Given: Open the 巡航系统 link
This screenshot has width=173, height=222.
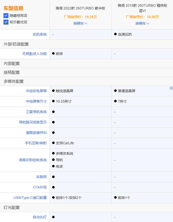Looking at the screenshot, I should [x=40, y=34].
